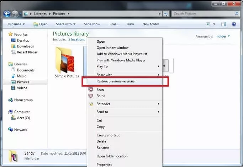Image resolution: width=243 pixels, height=167 pixels.
Task: Click the Date modified value text
Action: coord(75,153)
